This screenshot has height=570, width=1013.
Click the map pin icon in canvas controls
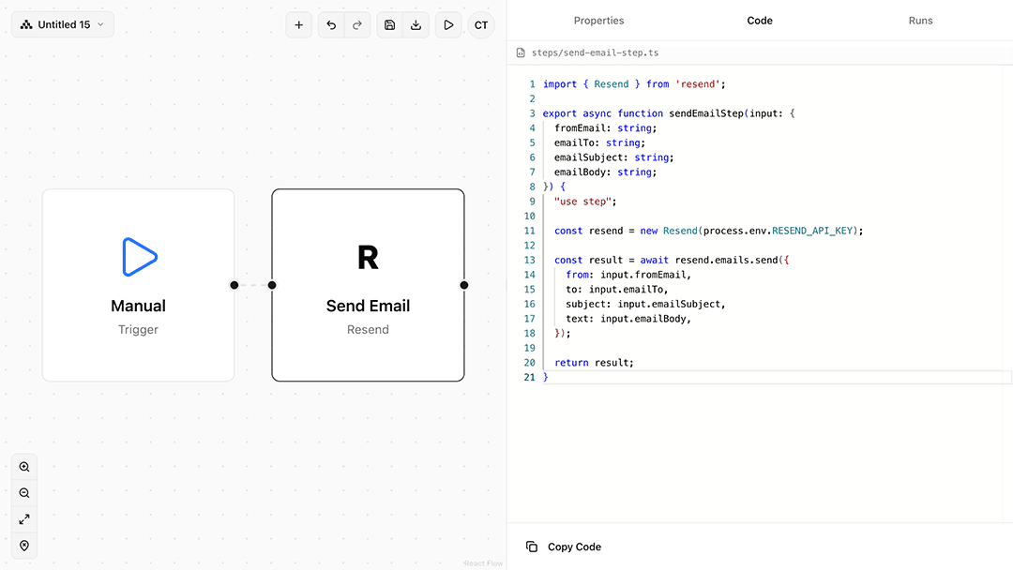click(24, 546)
